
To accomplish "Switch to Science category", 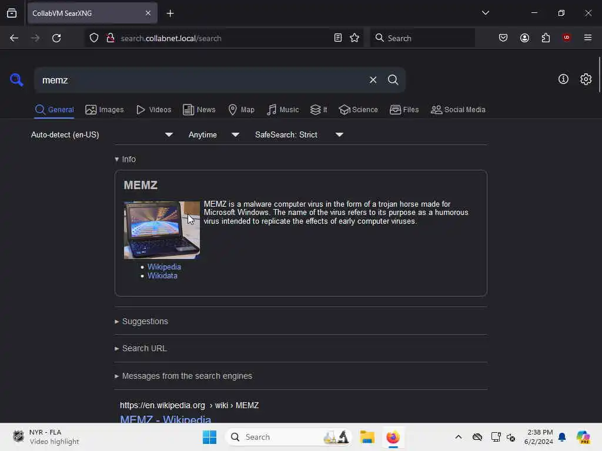I will tap(358, 110).
